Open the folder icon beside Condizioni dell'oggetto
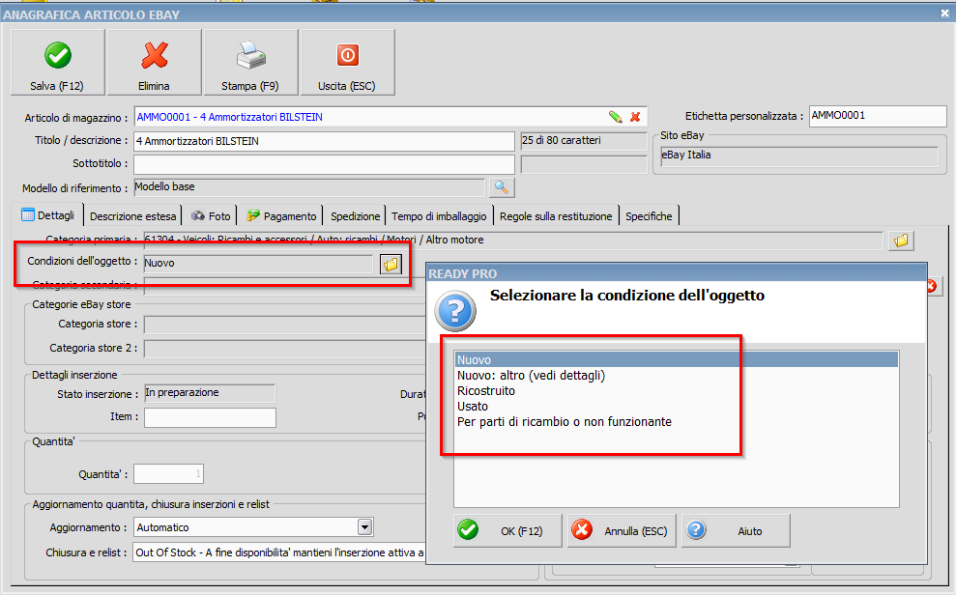 (x=391, y=264)
